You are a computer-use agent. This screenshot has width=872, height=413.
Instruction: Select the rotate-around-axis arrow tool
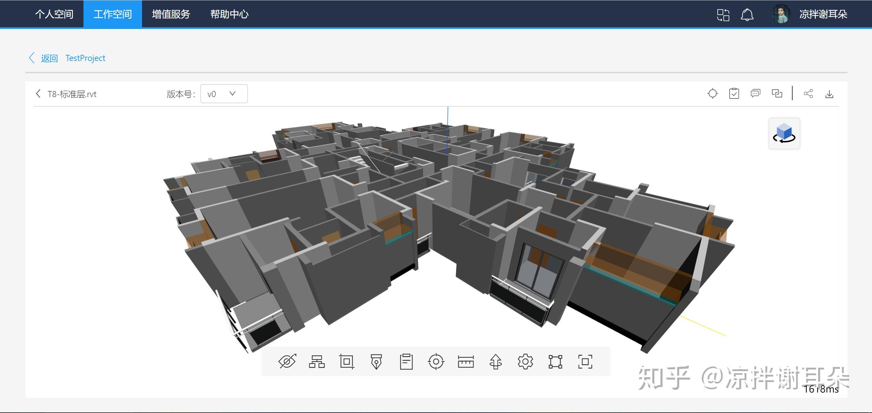tap(496, 362)
